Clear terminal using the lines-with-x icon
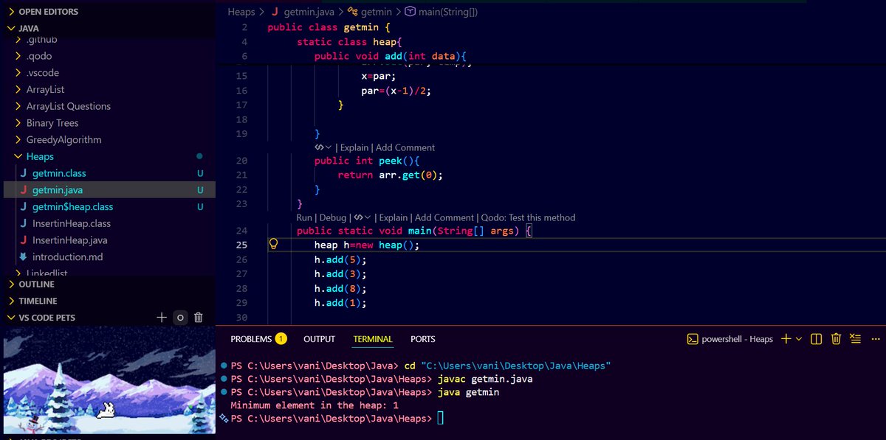This screenshot has height=440, width=886. point(855,339)
